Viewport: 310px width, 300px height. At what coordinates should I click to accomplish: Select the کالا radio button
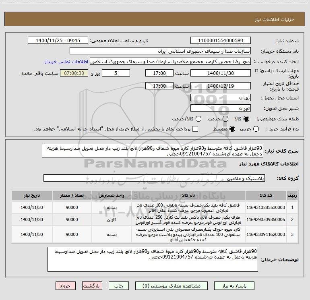(246, 119)
